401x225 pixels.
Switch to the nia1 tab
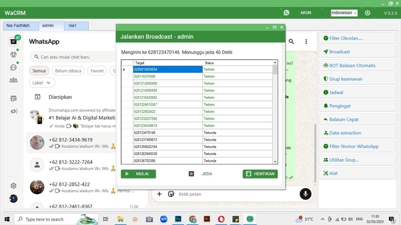click(x=76, y=25)
